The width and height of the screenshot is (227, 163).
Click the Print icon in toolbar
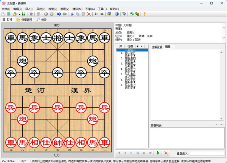coord(31,14)
